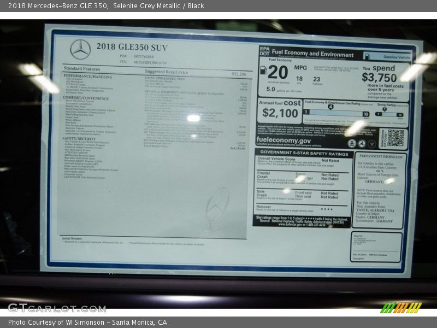This screenshot has height=328, width=437.
Task: Click the 'Gasoline Vehicle' label
Action: click(x=397, y=57)
